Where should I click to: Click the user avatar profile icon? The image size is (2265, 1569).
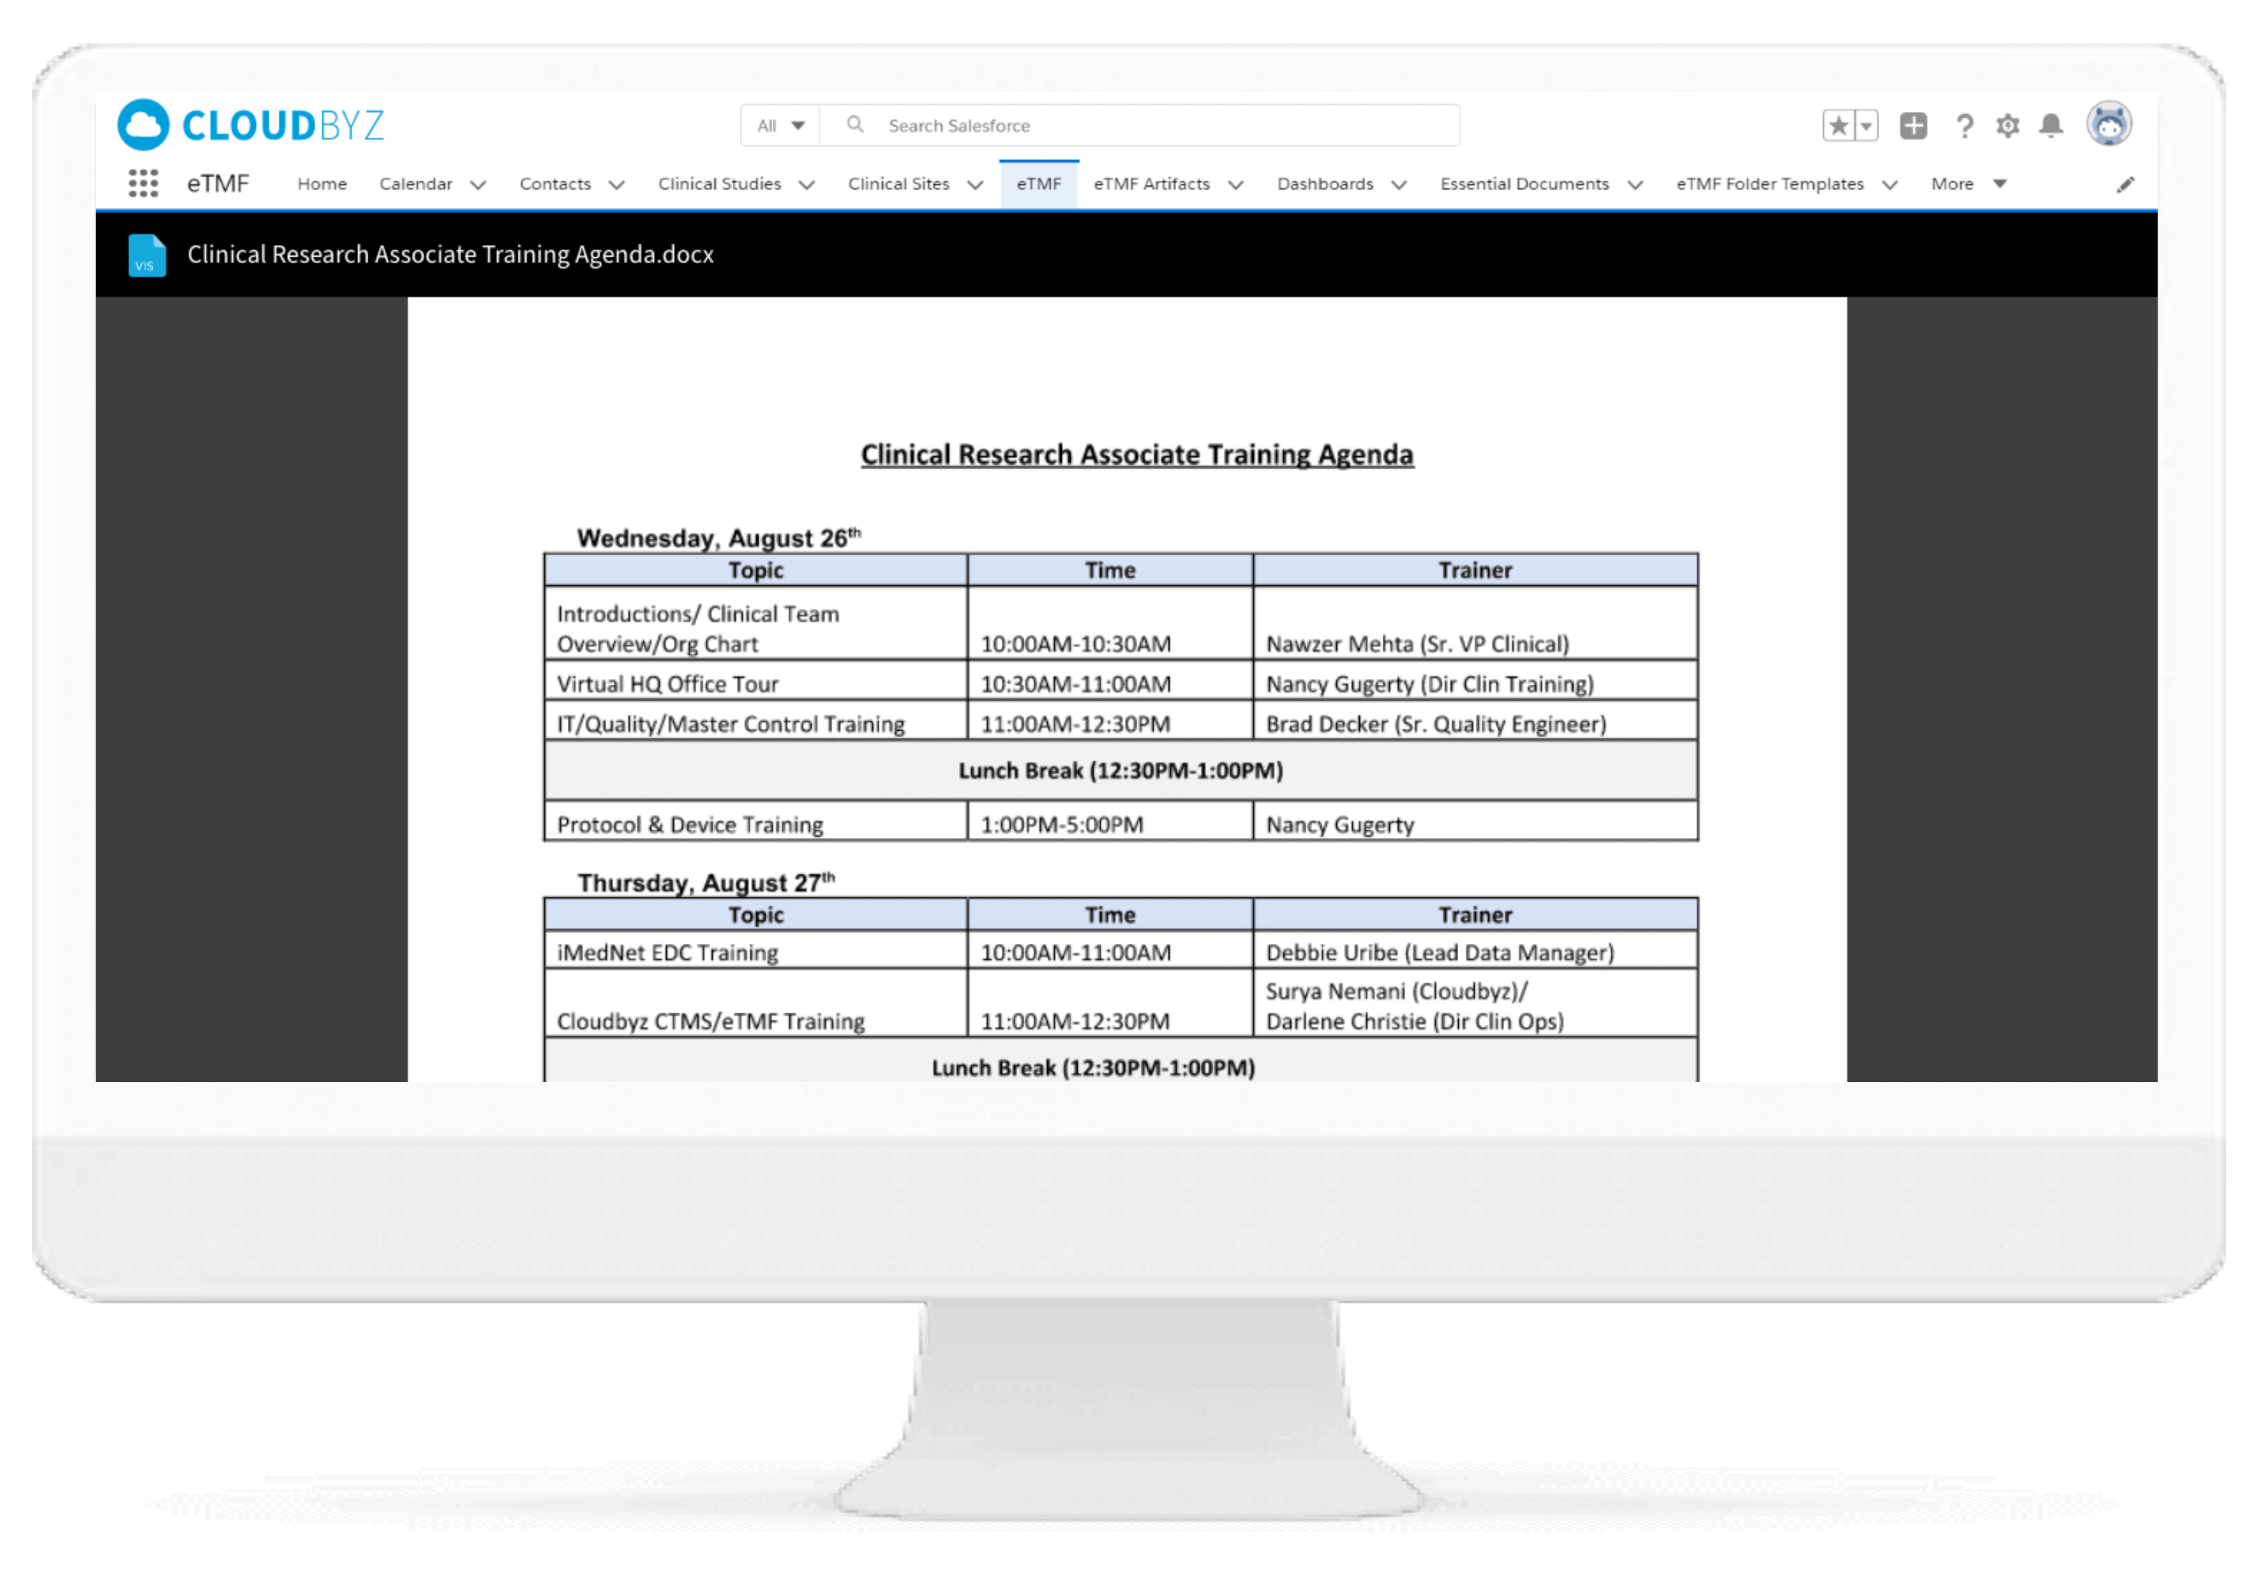[2109, 125]
